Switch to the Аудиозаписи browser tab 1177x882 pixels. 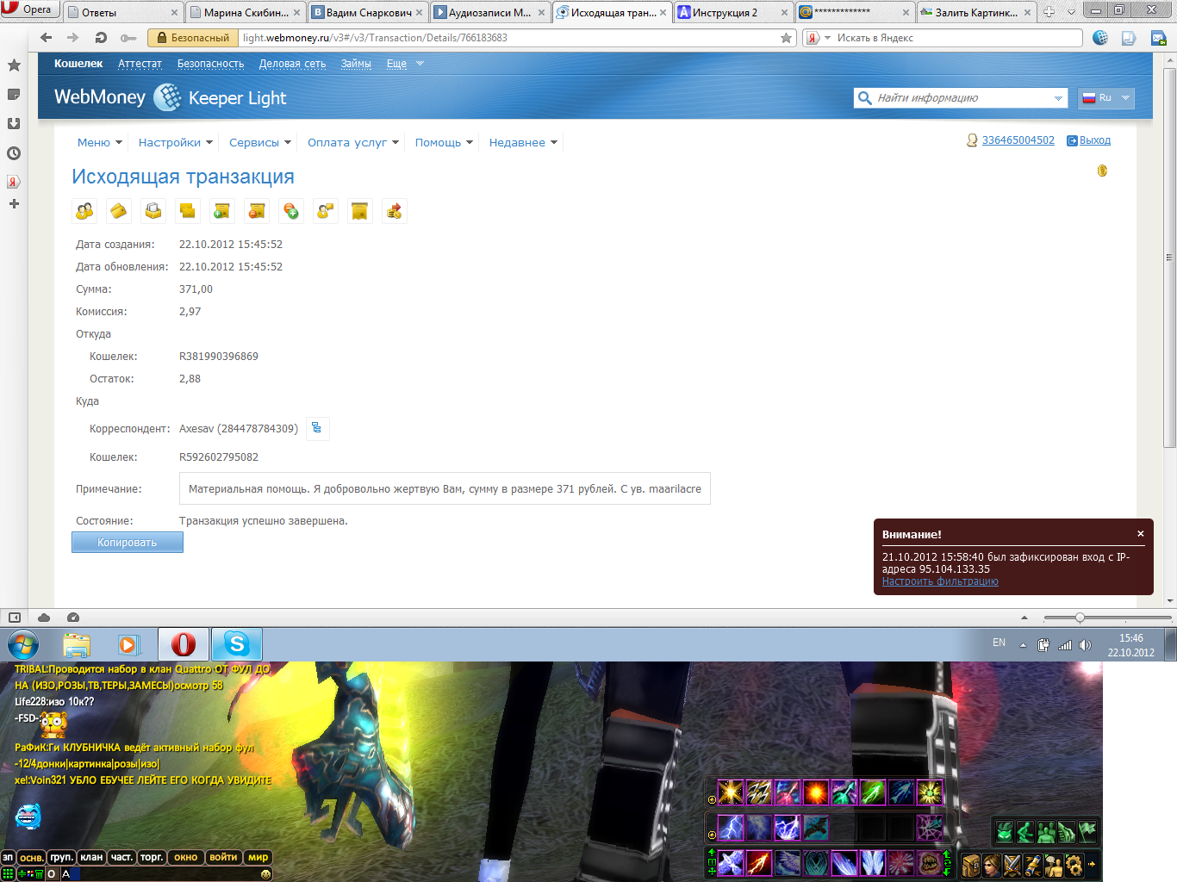(489, 13)
